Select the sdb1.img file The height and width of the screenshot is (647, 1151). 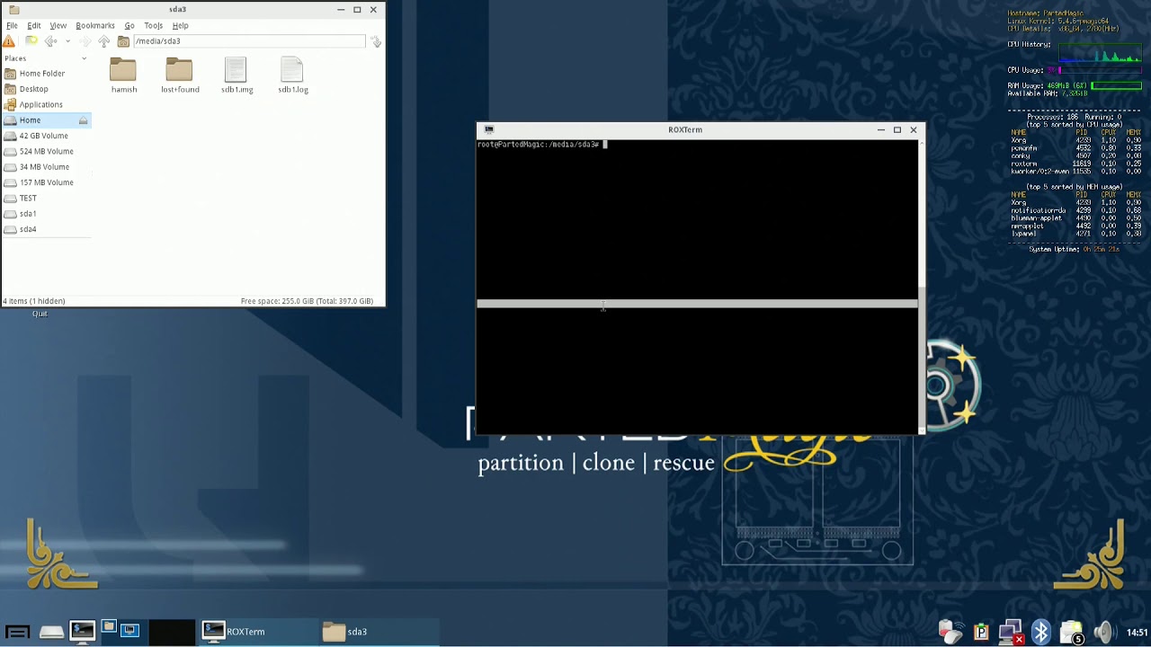[236, 75]
